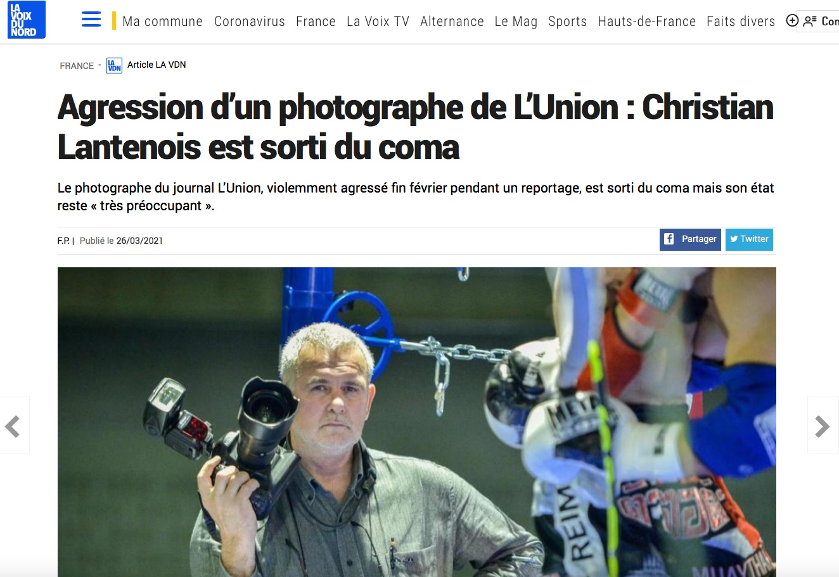Screen dimensions: 839x577
Task: Open Faits divers section
Action: pos(741,22)
